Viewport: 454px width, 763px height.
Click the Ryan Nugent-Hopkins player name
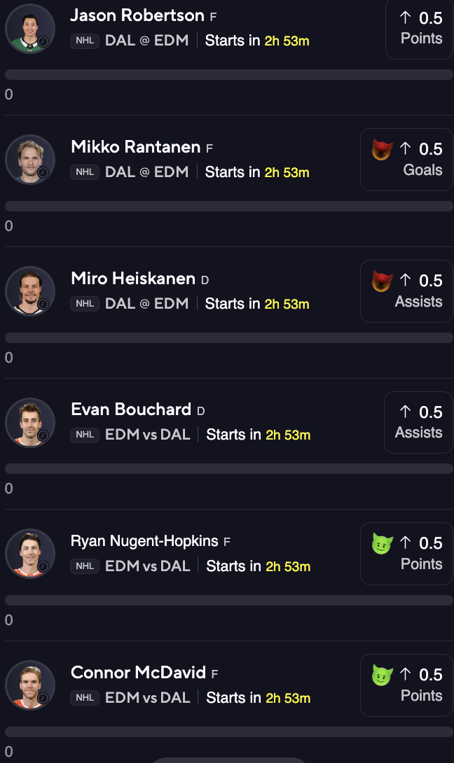click(144, 542)
